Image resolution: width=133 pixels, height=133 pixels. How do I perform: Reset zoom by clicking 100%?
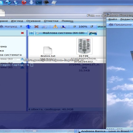click(83, 27)
